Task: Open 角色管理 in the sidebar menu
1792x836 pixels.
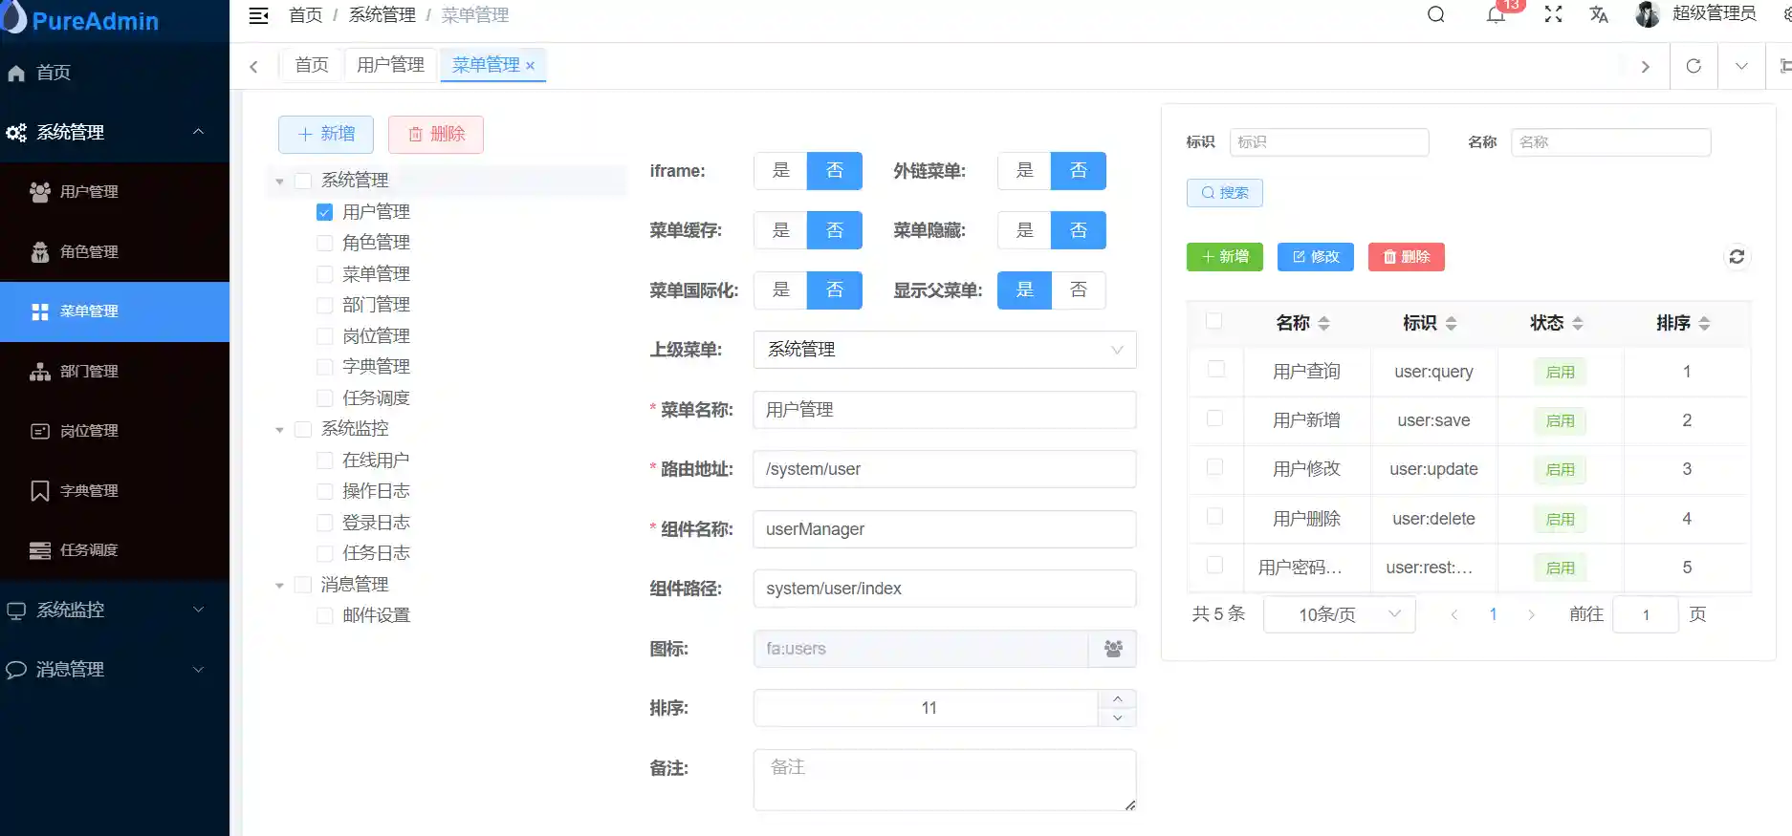Action: [89, 252]
